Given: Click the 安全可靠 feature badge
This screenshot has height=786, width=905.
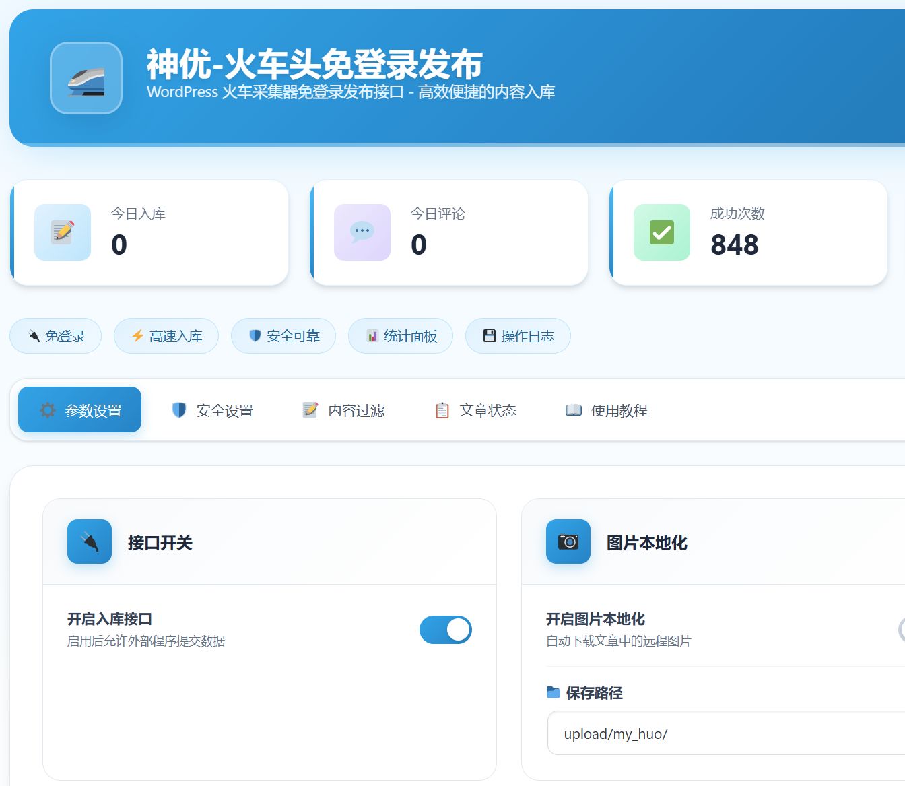Looking at the screenshot, I should [283, 335].
